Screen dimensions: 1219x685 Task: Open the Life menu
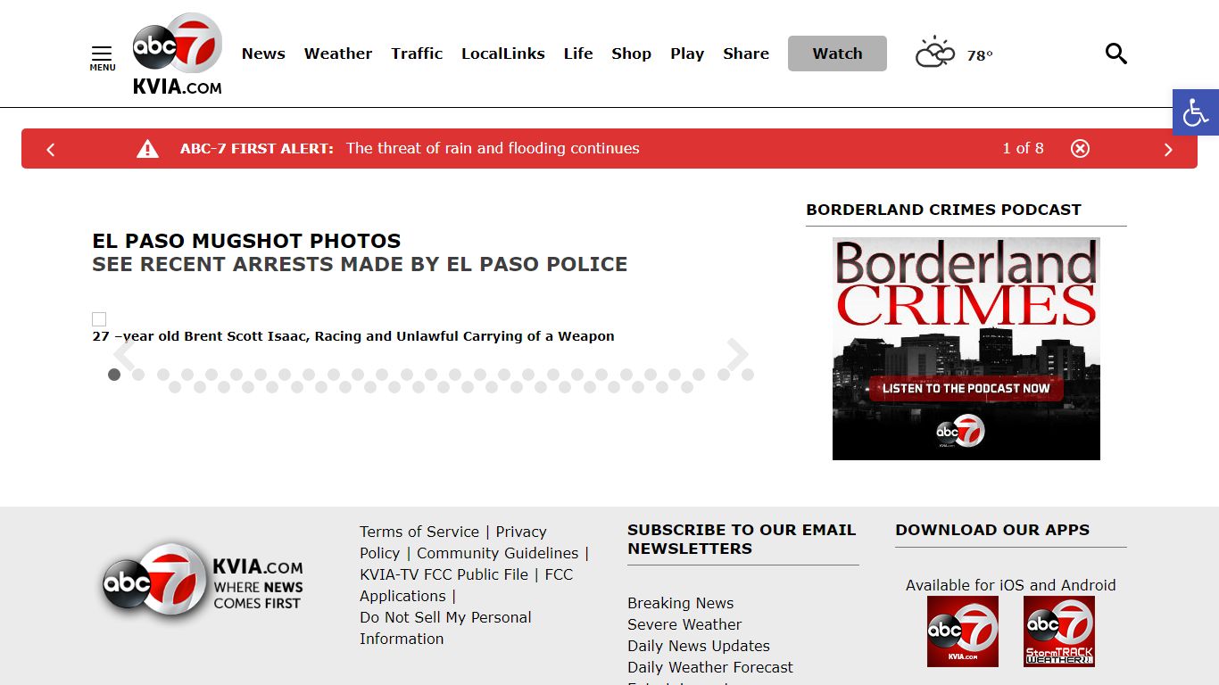578,54
